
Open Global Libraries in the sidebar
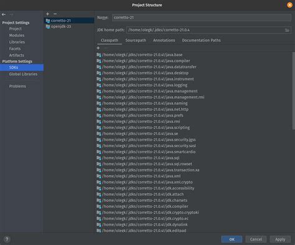[23, 74]
